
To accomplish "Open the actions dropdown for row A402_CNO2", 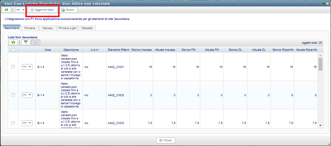I will (x=27, y=95).
